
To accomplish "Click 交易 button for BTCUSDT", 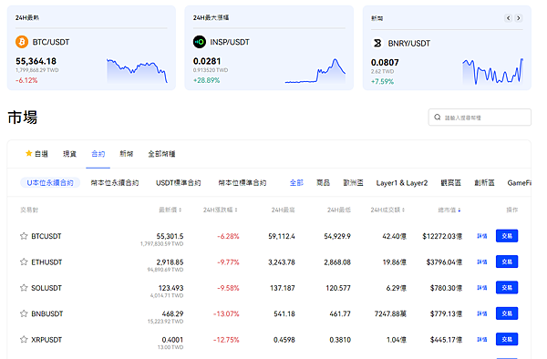I will 507,236.
